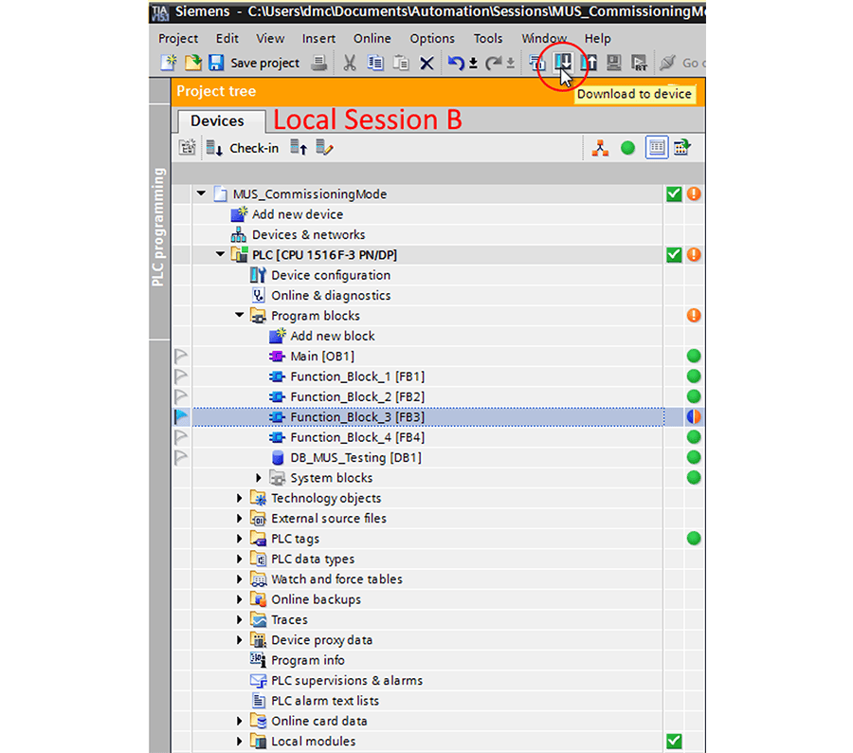Expand the Watch and force tables folder
853x753 pixels.
point(240,579)
